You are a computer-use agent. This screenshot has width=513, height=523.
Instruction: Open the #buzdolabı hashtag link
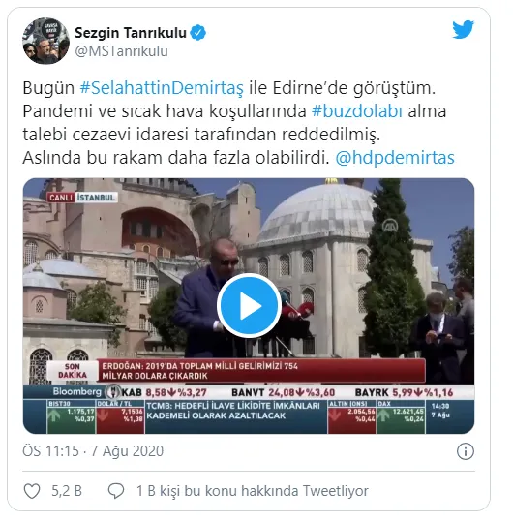point(357,111)
